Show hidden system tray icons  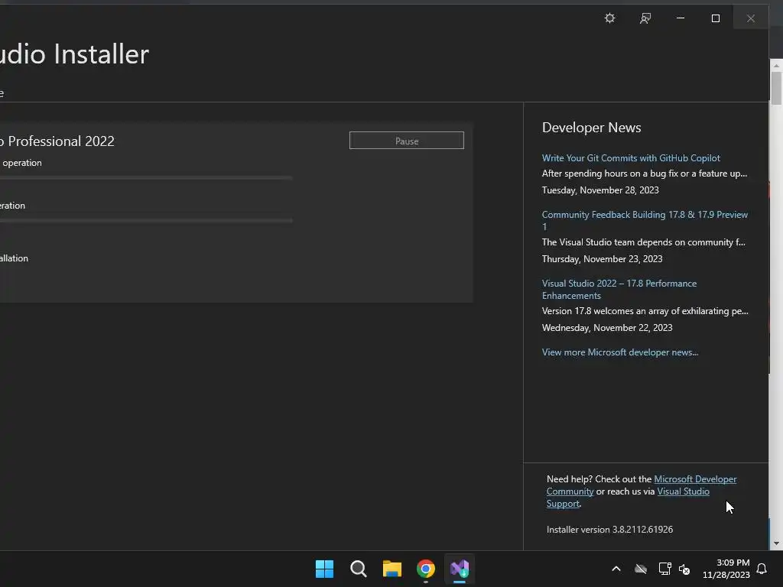(616, 569)
